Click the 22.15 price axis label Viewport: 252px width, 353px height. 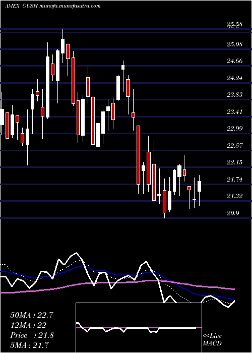tap(234, 162)
